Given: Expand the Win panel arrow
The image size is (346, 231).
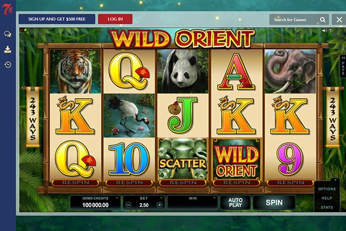Looking at the screenshot, I should coord(214,198).
